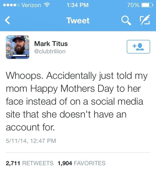Open search with the magnifying glass icon
156x173 pixels.
tap(126, 20)
